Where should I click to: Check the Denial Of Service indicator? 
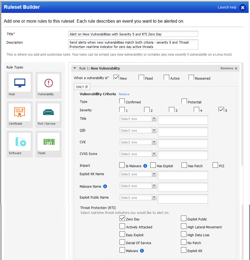coord(122,242)
